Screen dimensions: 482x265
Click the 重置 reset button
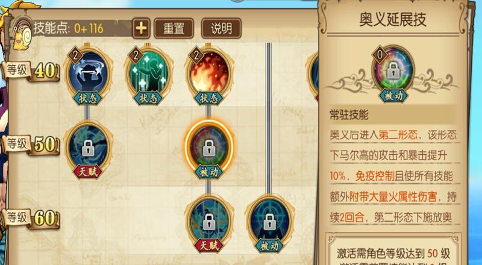tap(174, 28)
